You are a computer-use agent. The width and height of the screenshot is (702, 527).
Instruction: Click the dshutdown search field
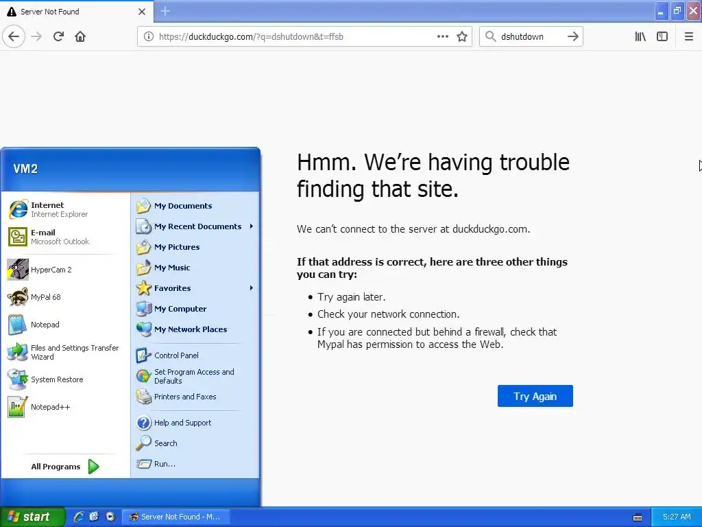coord(531,36)
